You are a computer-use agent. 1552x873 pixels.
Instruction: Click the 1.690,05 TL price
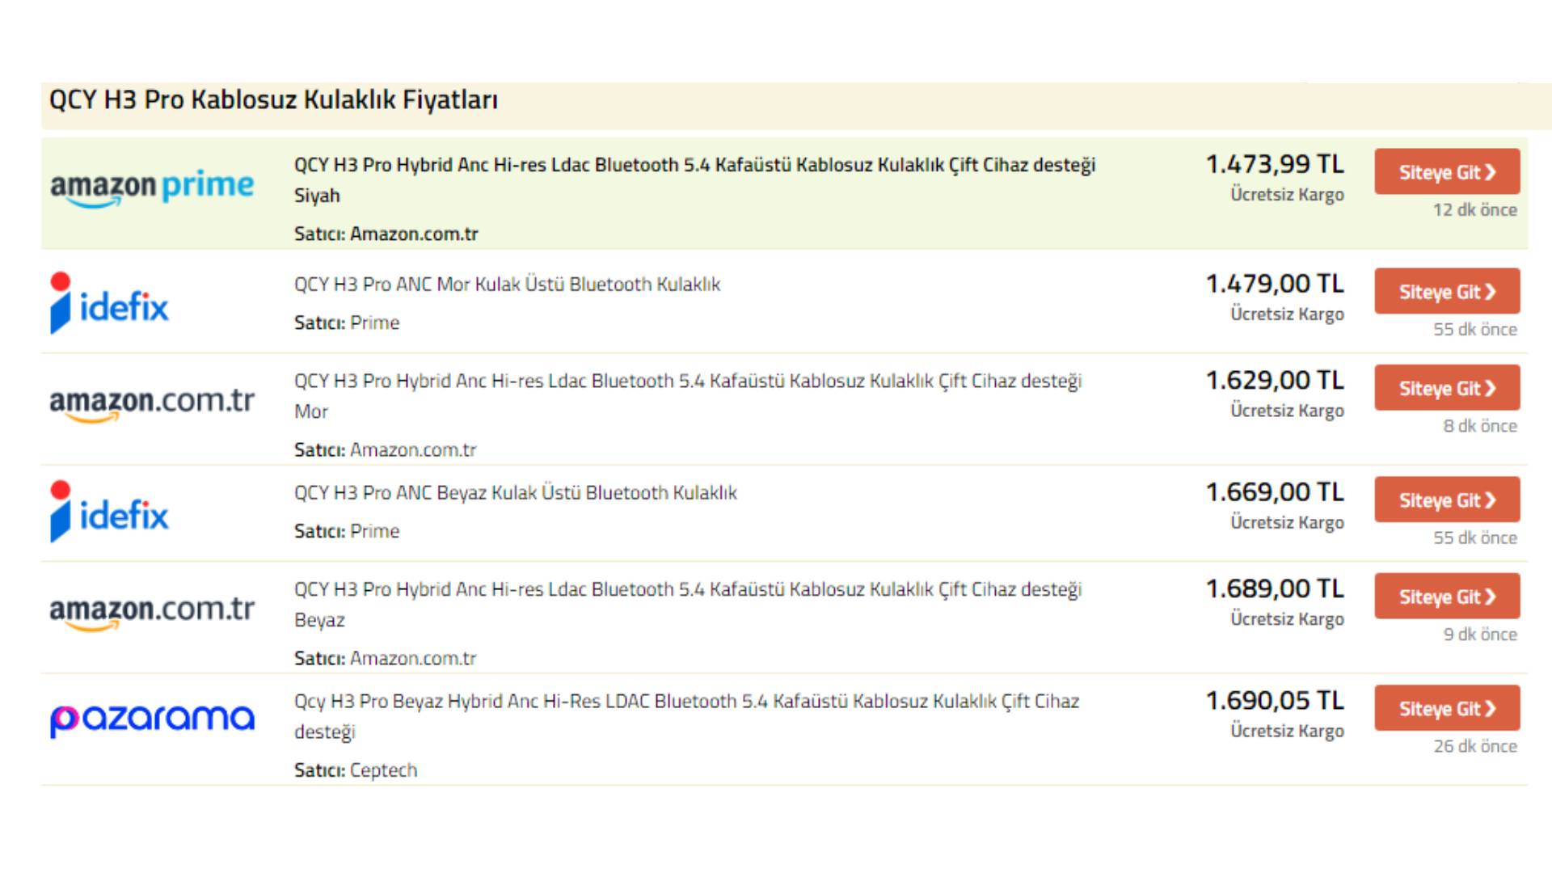[1275, 701]
